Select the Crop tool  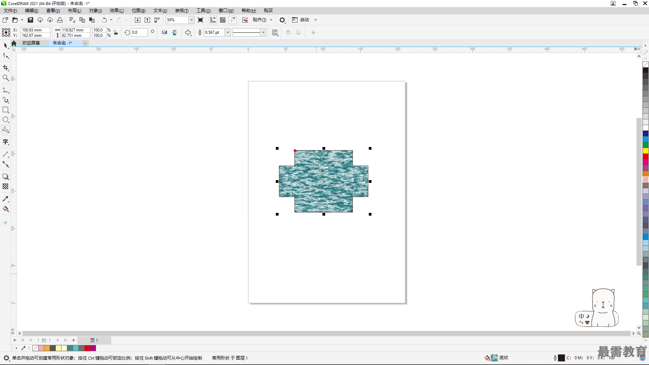coord(5,68)
